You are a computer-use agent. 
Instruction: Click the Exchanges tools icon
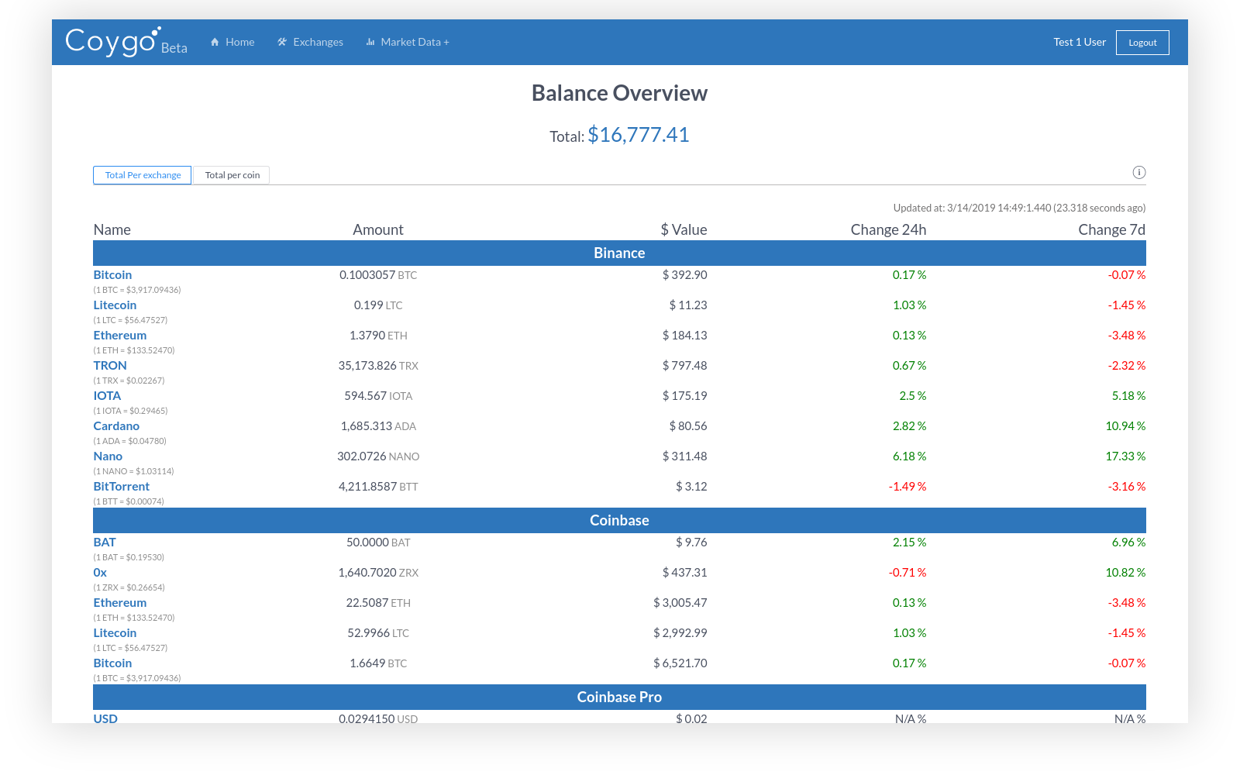[282, 42]
